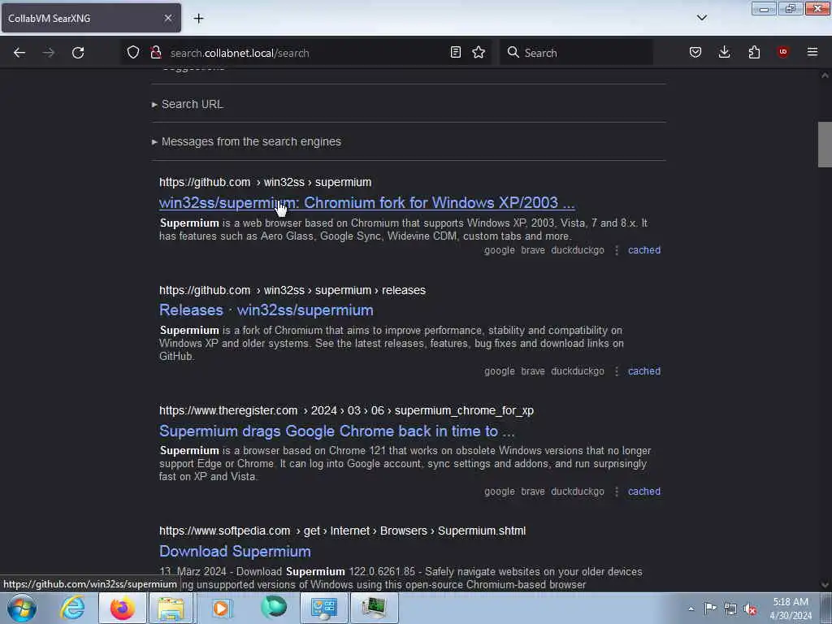Screen dimensions: 832x624
Task: Expand Messages from the search engines
Action: pos(247,141)
